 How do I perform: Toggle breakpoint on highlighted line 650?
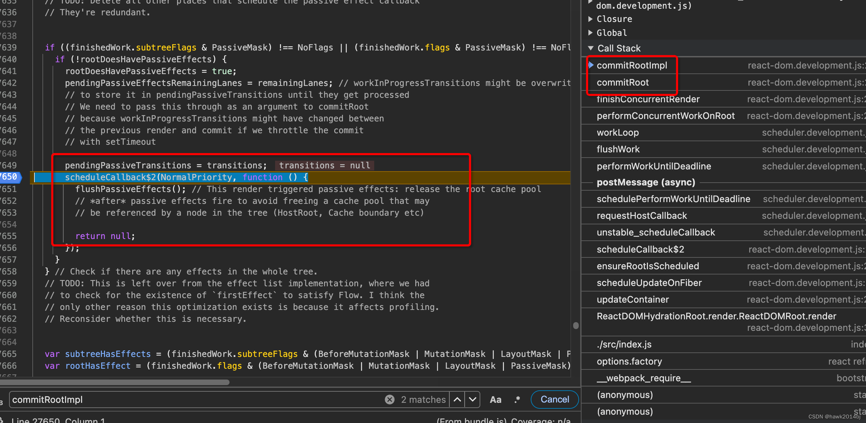pyautogui.click(x=9, y=177)
